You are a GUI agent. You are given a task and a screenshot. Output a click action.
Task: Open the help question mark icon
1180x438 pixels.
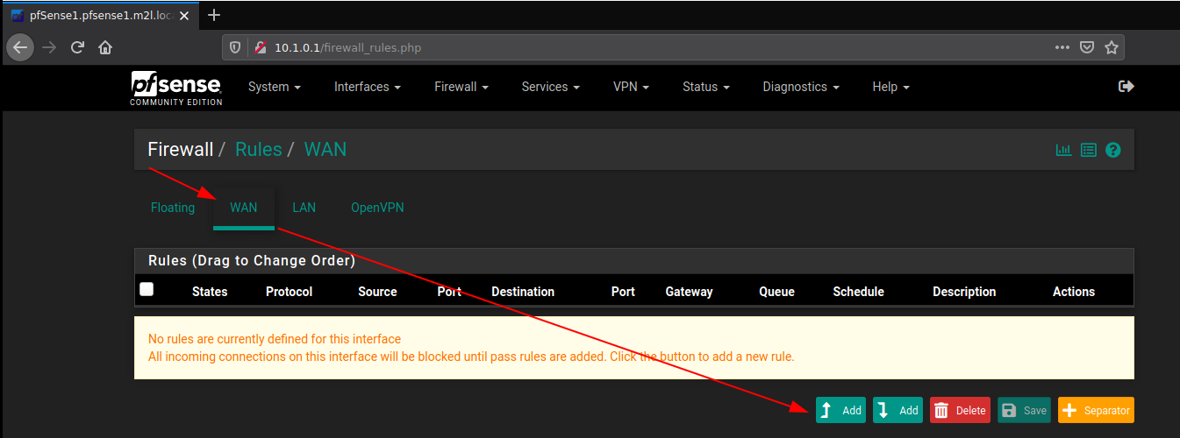pos(1113,150)
